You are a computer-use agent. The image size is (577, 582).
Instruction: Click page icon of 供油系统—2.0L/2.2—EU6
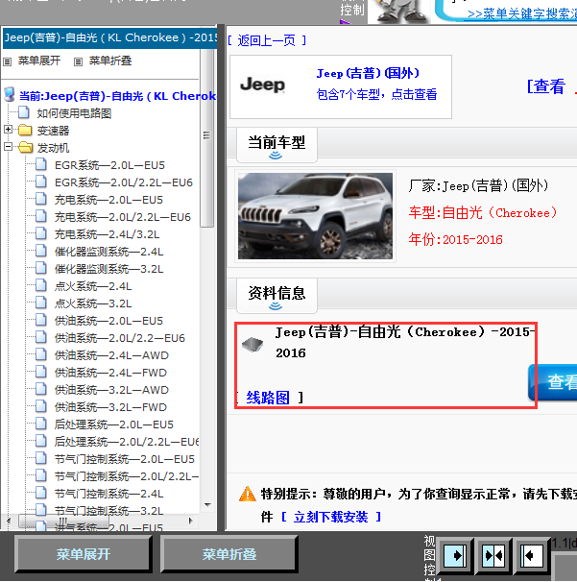click(41, 337)
